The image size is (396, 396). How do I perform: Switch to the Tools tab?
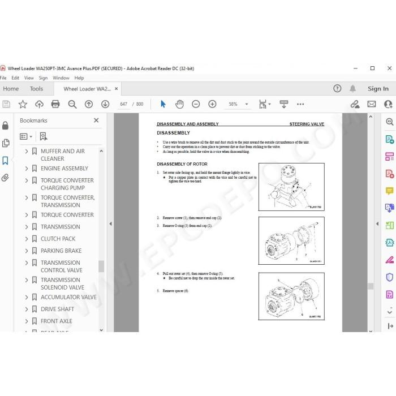[x=36, y=89]
